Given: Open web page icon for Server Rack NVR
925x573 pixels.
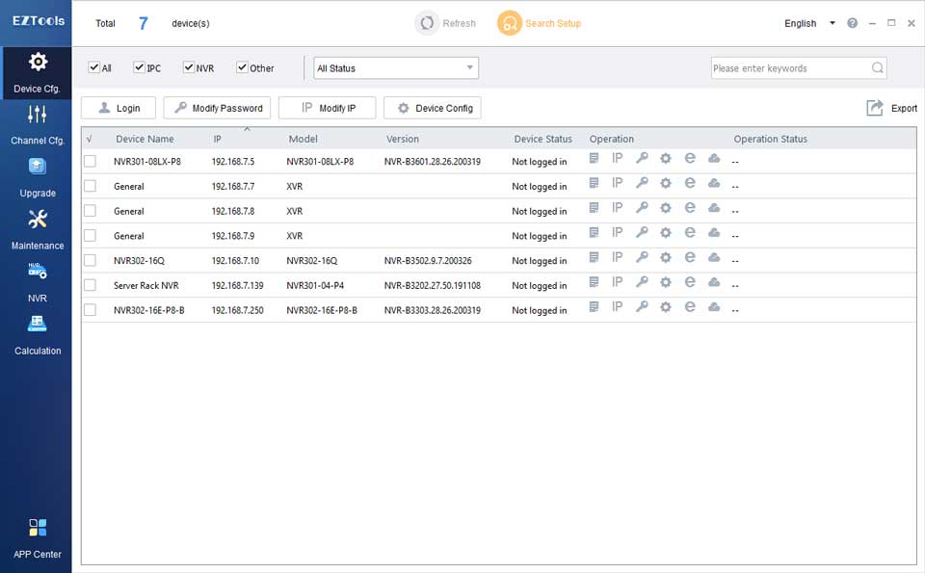Looking at the screenshot, I should click(690, 282).
